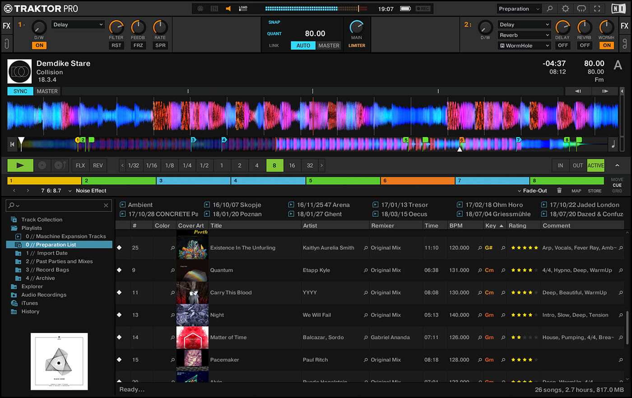Open the 17/01/13 Tresor favorite playlist
Screen dimensions: 632x398
(x=400, y=205)
